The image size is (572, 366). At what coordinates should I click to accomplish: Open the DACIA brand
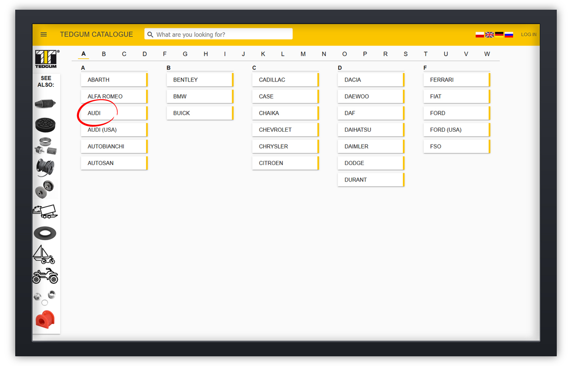tap(371, 80)
